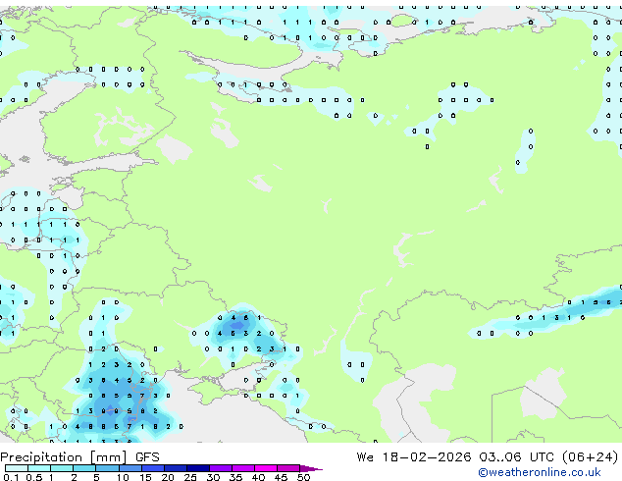Click the 'GFS' model label

[147, 457]
